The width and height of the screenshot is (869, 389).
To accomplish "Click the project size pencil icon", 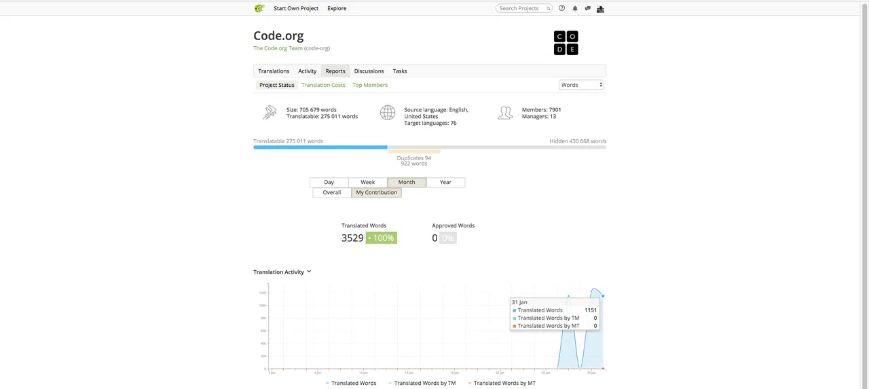I will 270,112.
